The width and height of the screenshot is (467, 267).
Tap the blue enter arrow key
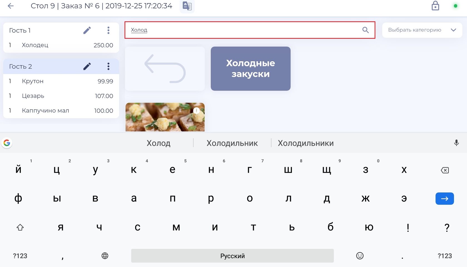coord(445,198)
